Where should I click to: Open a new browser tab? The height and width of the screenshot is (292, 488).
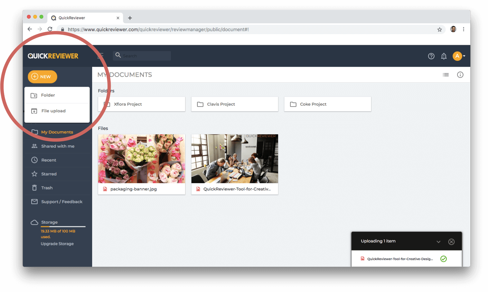(130, 18)
